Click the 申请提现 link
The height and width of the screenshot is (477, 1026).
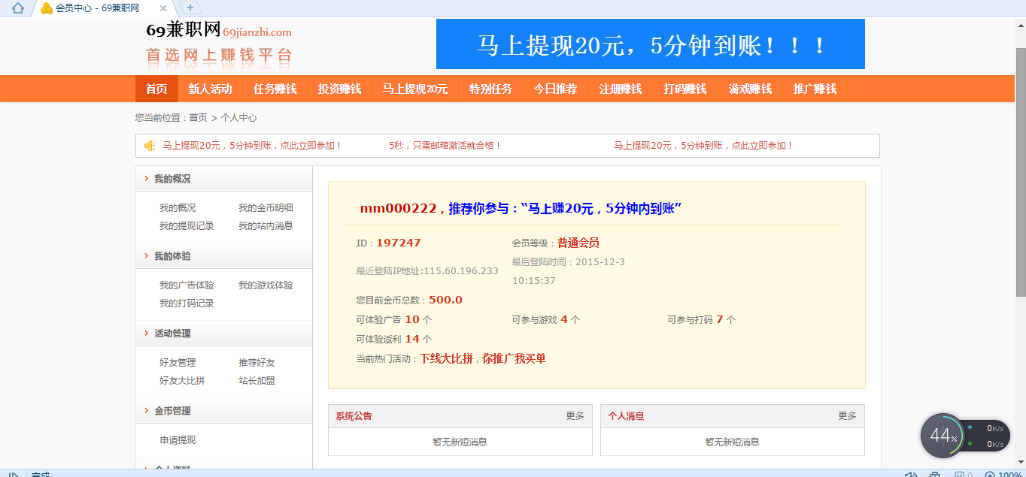(178, 440)
